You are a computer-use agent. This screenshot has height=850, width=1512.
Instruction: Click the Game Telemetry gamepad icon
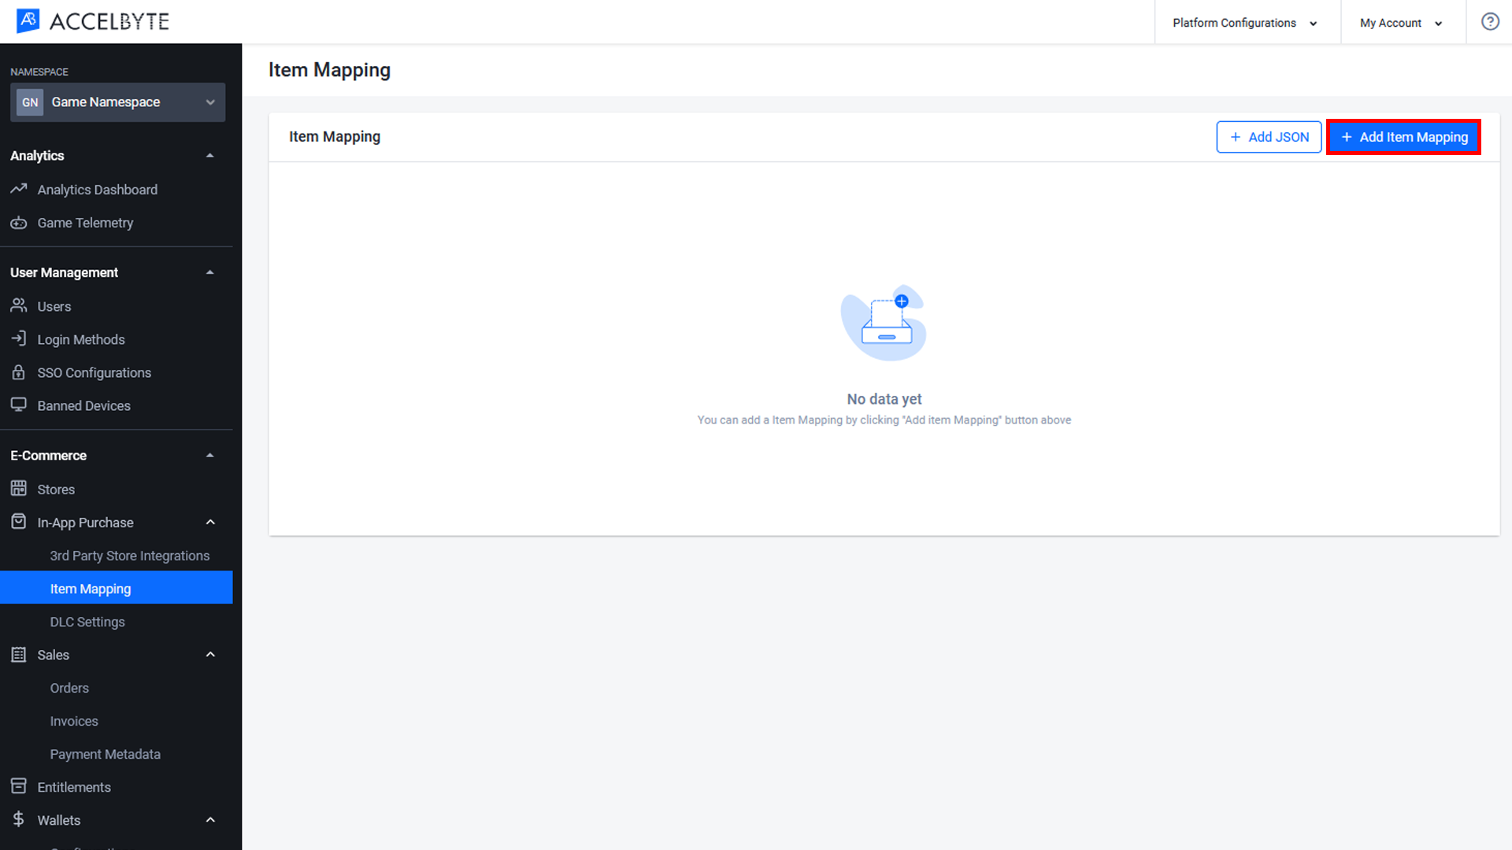click(19, 223)
